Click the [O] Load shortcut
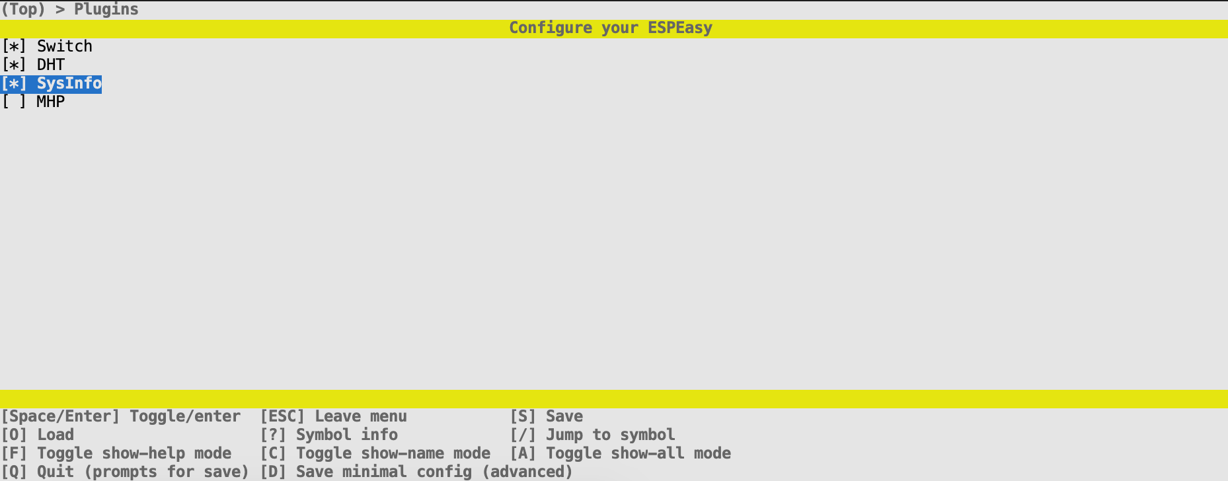Screen dimensions: 1228x481 coord(38,435)
